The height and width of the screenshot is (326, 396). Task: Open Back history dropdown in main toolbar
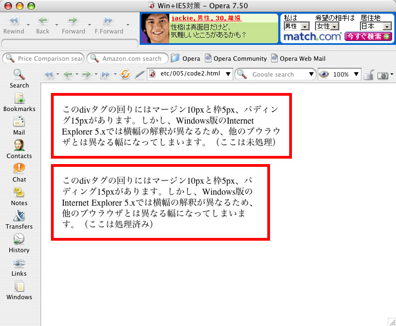pos(56,25)
